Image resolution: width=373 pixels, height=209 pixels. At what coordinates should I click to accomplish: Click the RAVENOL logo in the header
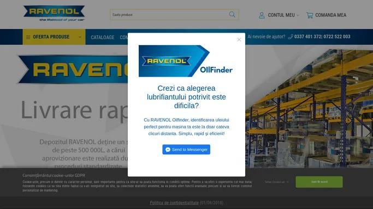54,14
